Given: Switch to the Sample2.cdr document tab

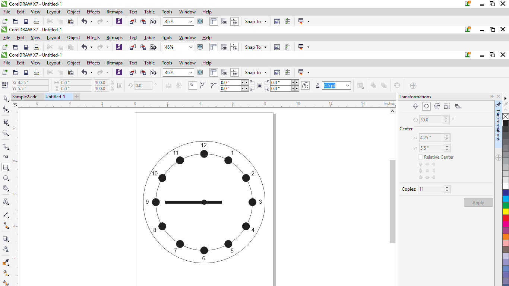Looking at the screenshot, I should (x=25, y=97).
